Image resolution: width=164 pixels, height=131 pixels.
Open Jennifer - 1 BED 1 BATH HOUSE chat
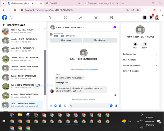22,40
